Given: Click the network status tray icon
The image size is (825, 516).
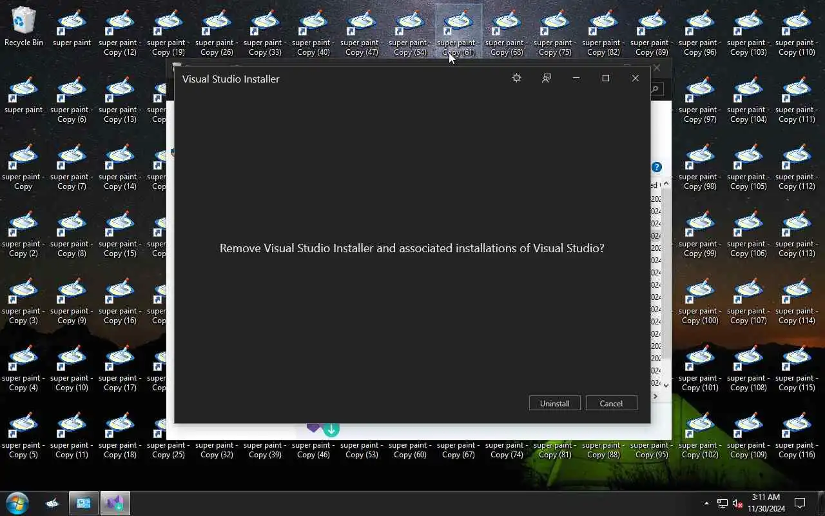Looking at the screenshot, I should 723,503.
